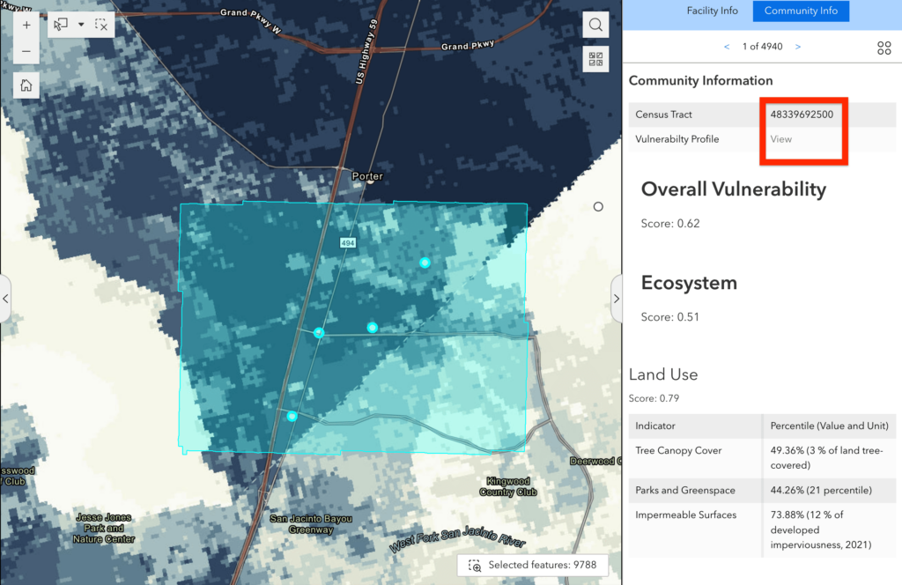
Task: Expand the right side panel chevron
Action: pyautogui.click(x=617, y=299)
